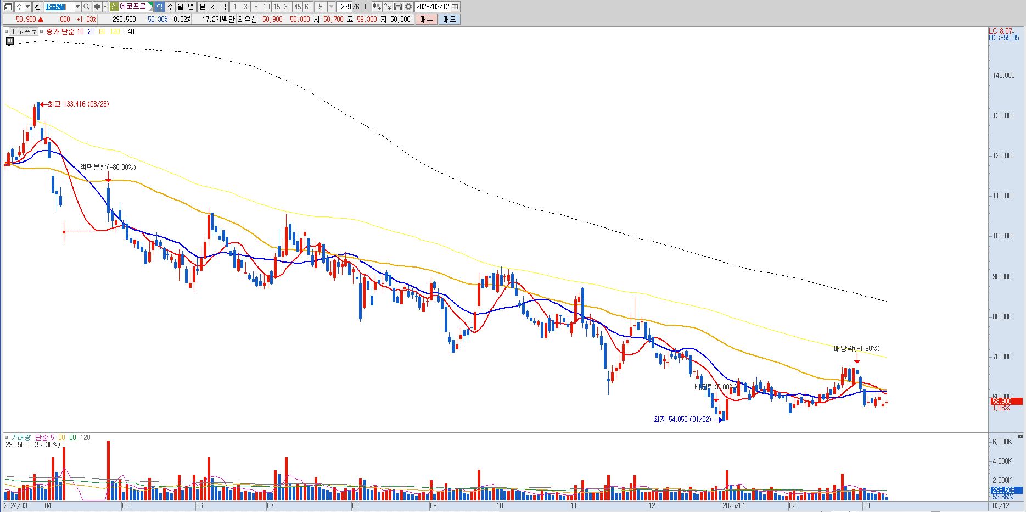Click the grid table icon below the 에코프로 label
Image resolution: width=1026 pixels, height=512 pixels.
[x=10, y=41]
